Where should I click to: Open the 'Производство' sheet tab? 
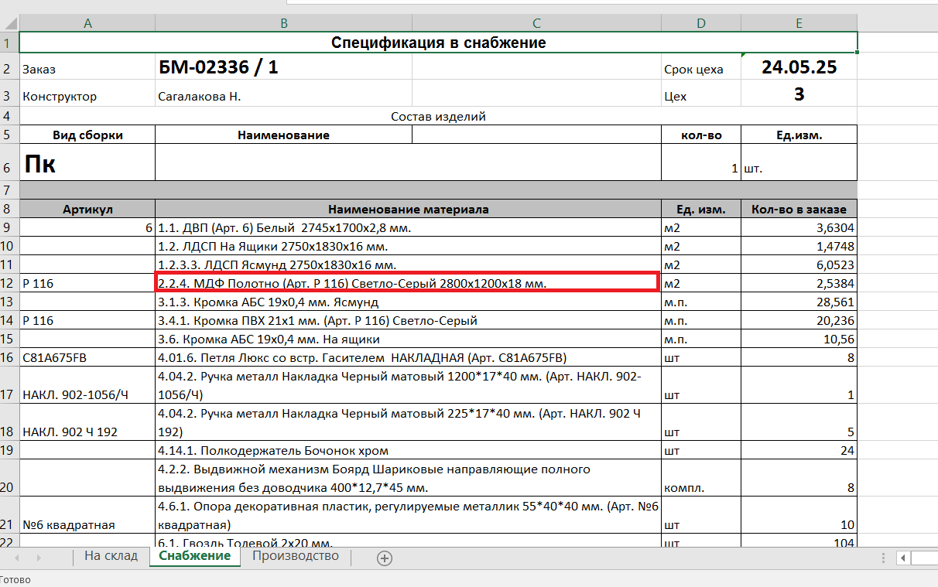coord(295,556)
